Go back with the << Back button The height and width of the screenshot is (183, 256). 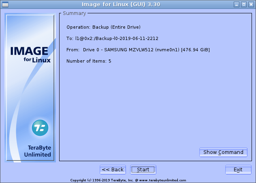click(113, 170)
